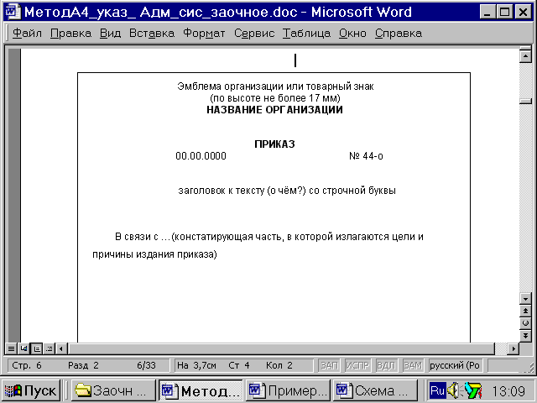Switch to the Пример Word taskbar button
This screenshot has width=537, height=403.
click(288, 390)
